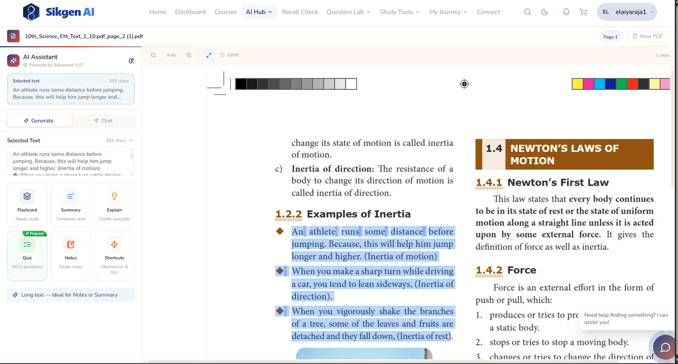Open the chat support bubble

point(665,347)
